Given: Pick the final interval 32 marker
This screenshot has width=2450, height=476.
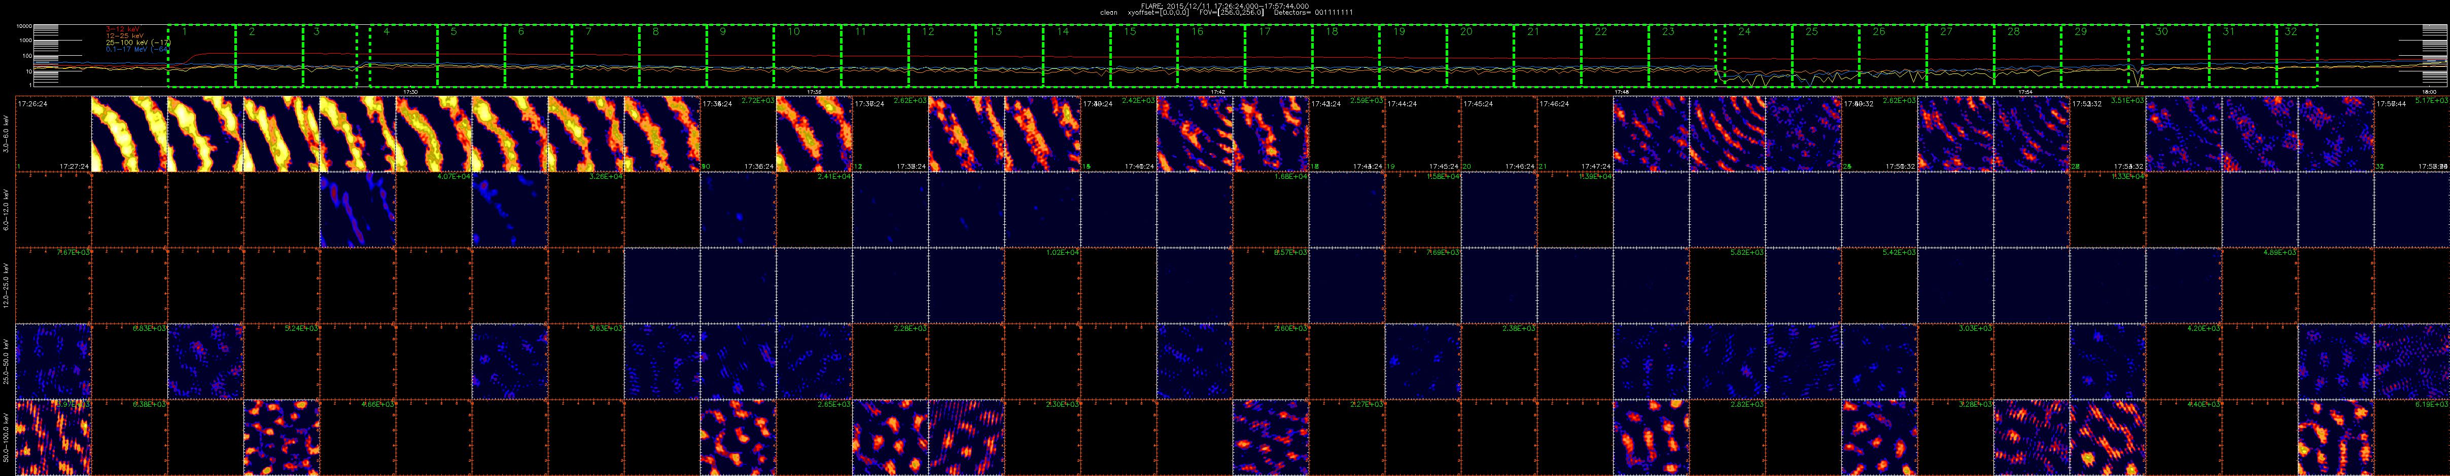Looking at the screenshot, I should tap(2291, 31).
